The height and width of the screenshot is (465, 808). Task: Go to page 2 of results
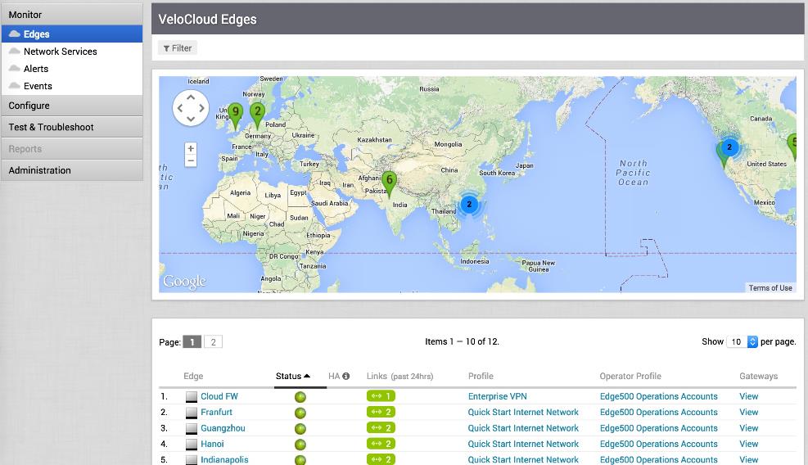click(x=214, y=341)
